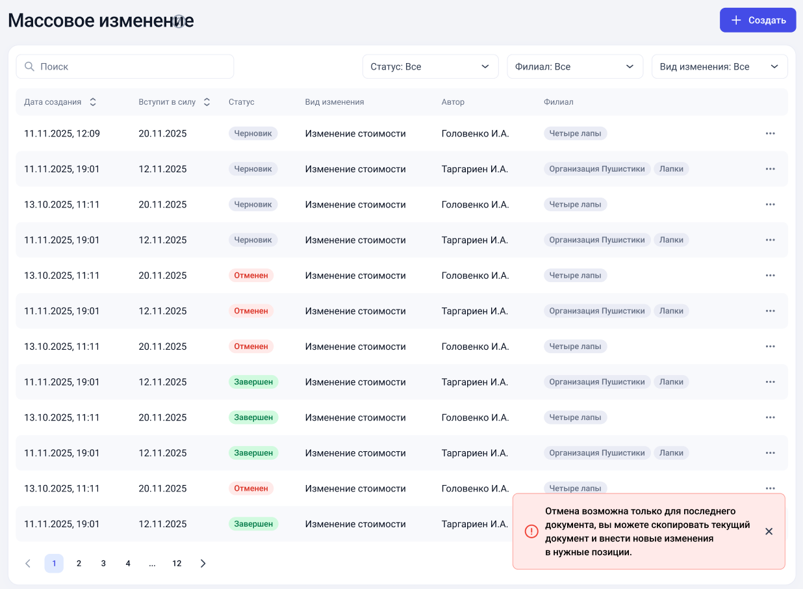Select page 4 in pagination

128,564
